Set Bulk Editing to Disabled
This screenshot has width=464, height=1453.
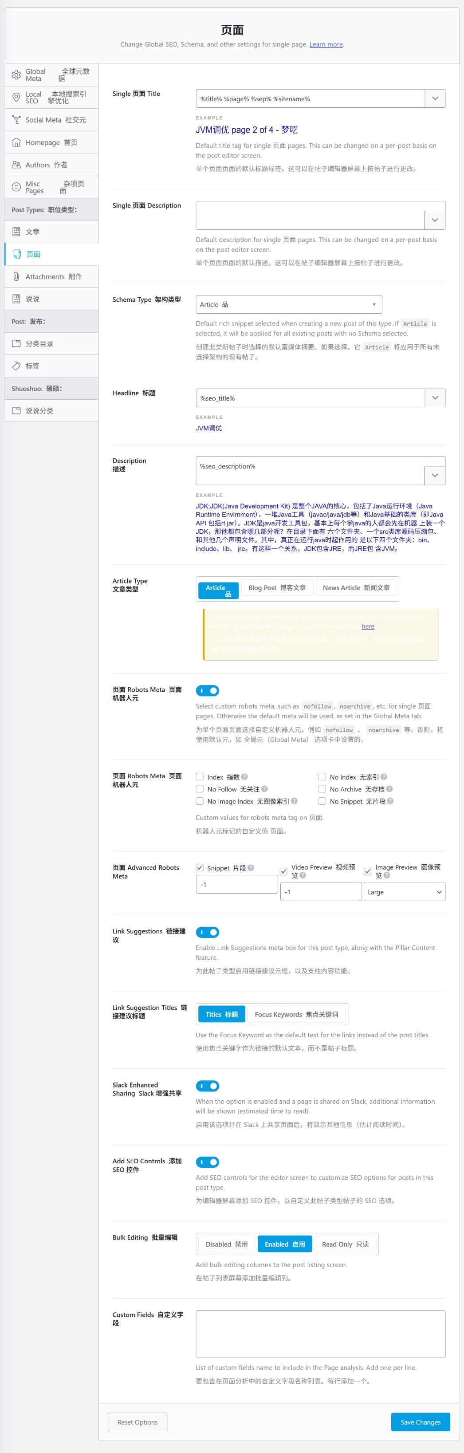[x=227, y=1244]
